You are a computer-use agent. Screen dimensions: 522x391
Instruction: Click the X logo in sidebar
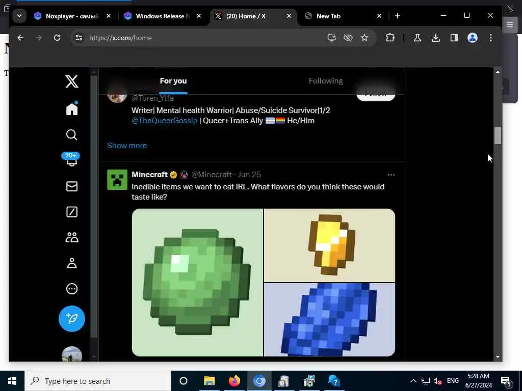click(x=71, y=81)
